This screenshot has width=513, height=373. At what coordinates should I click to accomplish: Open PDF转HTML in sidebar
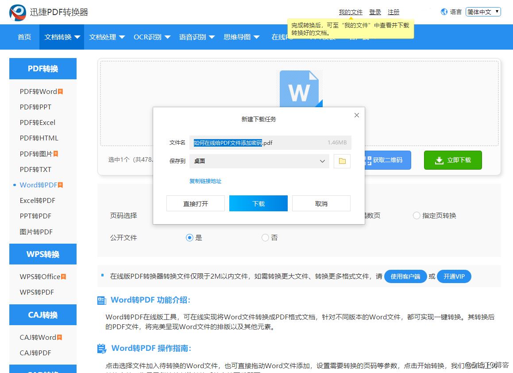[39, 138]
